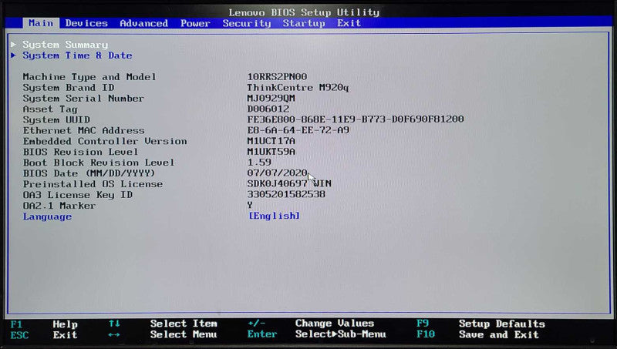Select the Power tab
The width and height of the screenshot is (617, 349).
[195, 23]
